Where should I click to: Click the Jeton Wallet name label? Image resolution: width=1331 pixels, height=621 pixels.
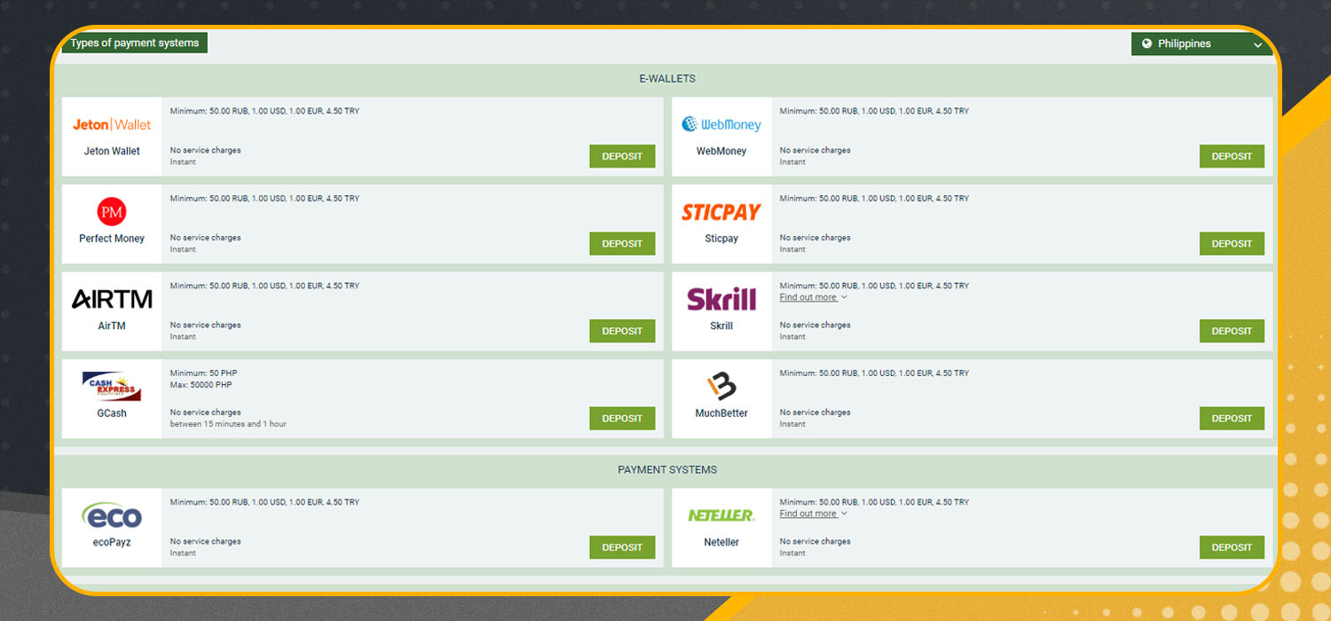coord(112,151)
